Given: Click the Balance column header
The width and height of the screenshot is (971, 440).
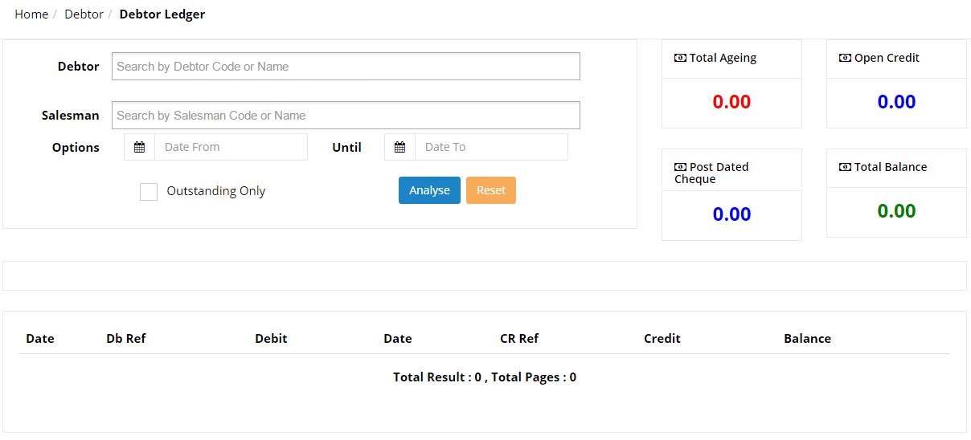Looking at the screenshot, I should click(807, 338).
